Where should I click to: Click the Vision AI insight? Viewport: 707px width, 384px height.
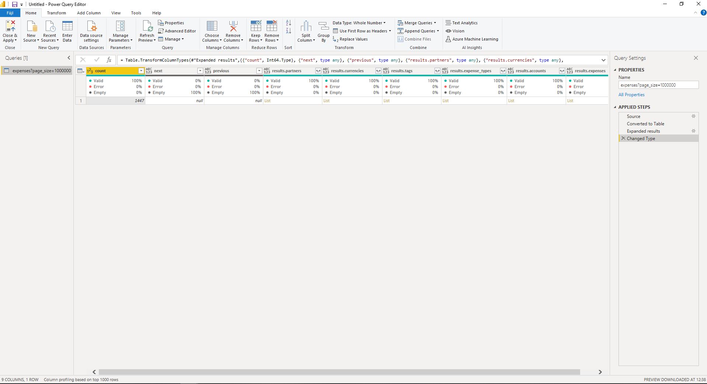(x=455, y=31)
